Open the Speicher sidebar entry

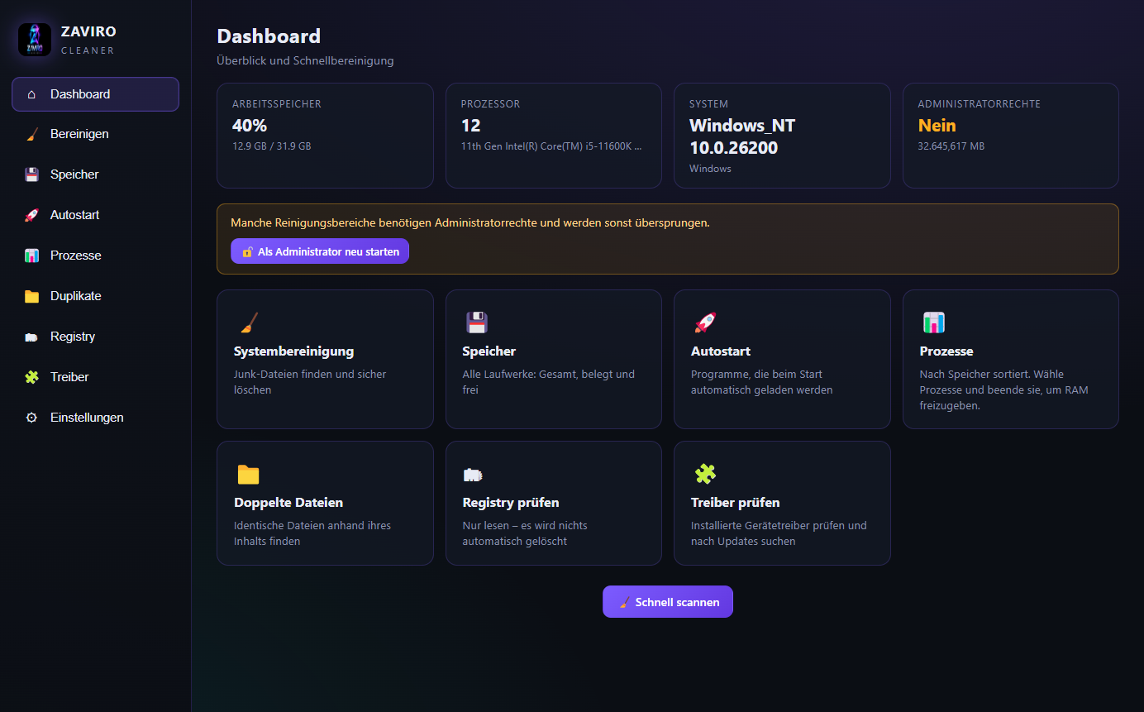(95, 174)
